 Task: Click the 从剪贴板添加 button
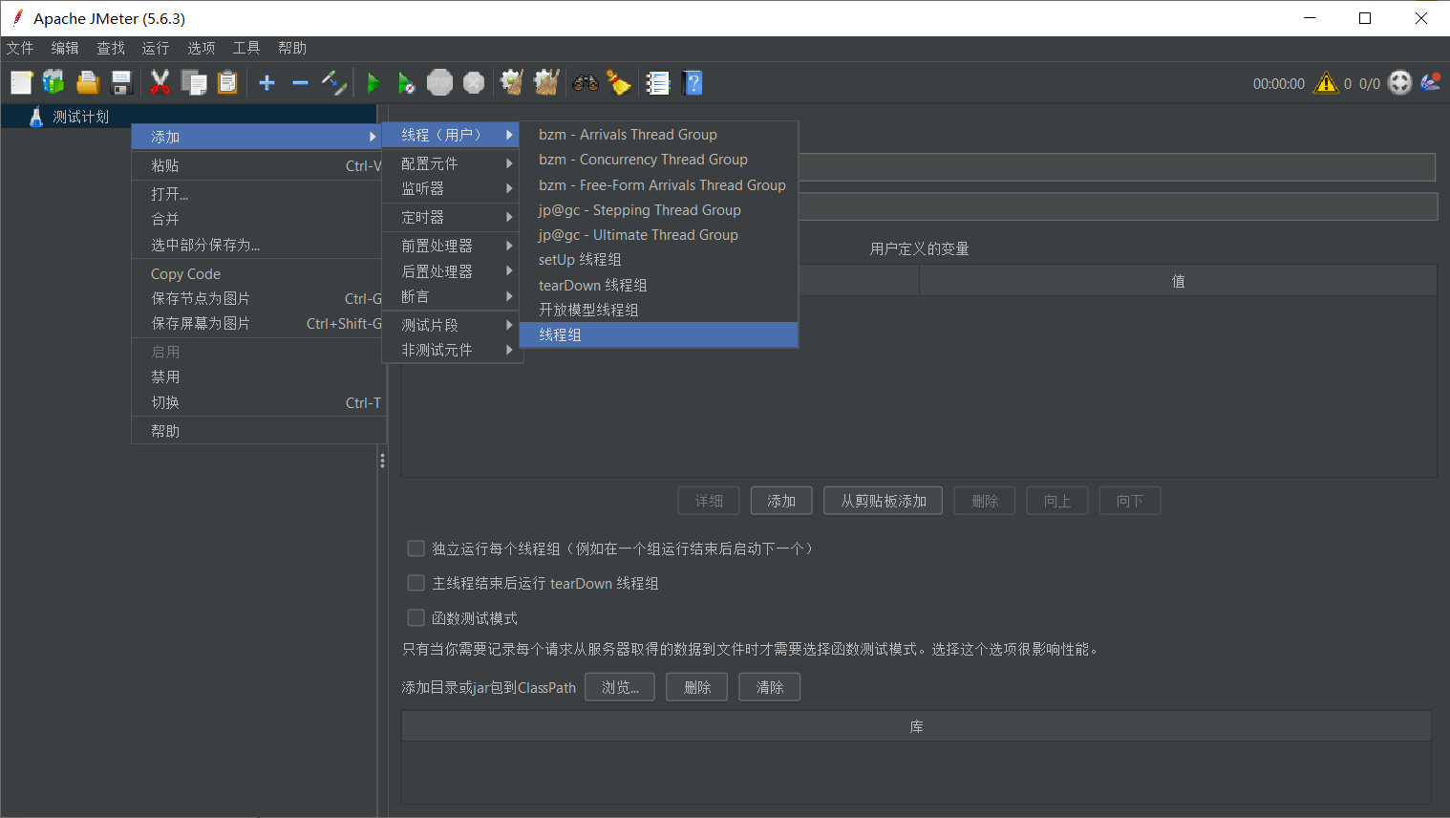[883, 501]
